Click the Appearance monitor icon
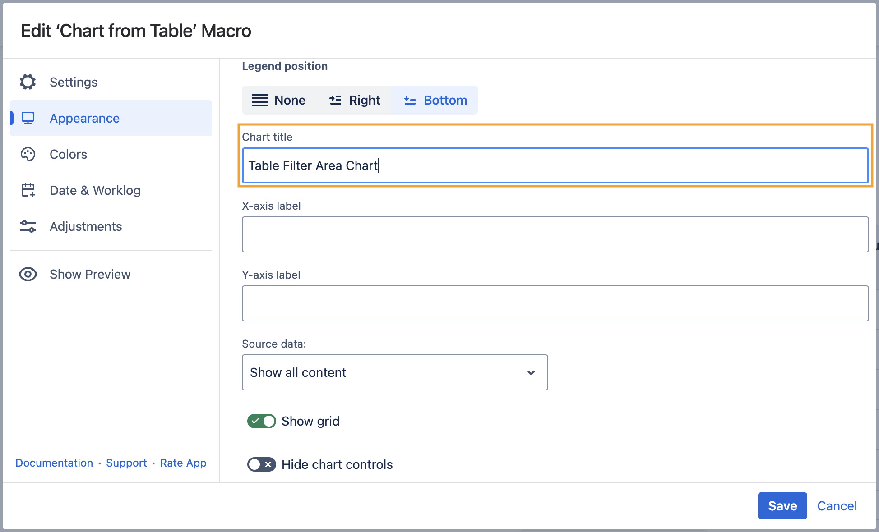The height and width of the screenshot is (532, 879). pyautogui.click(x=28, y=118)
